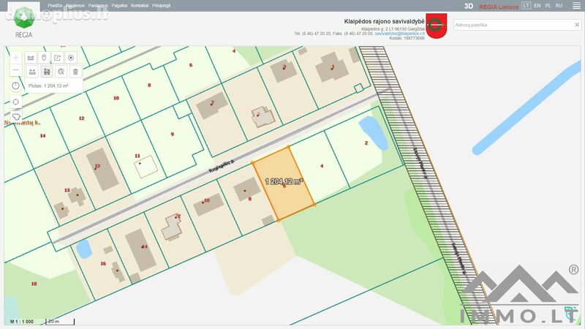This screenshot has width=585, height=329.
Task: Click parcel number 11
Action: (137, 156)
